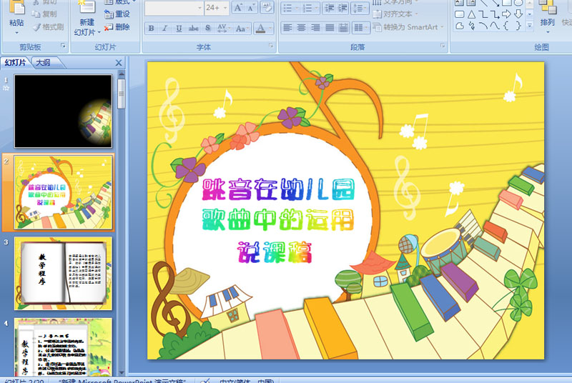This screenshot has height=383, width=572.
Task: Click thumbnail pane scrollbar down arrow
Action: 122,372
